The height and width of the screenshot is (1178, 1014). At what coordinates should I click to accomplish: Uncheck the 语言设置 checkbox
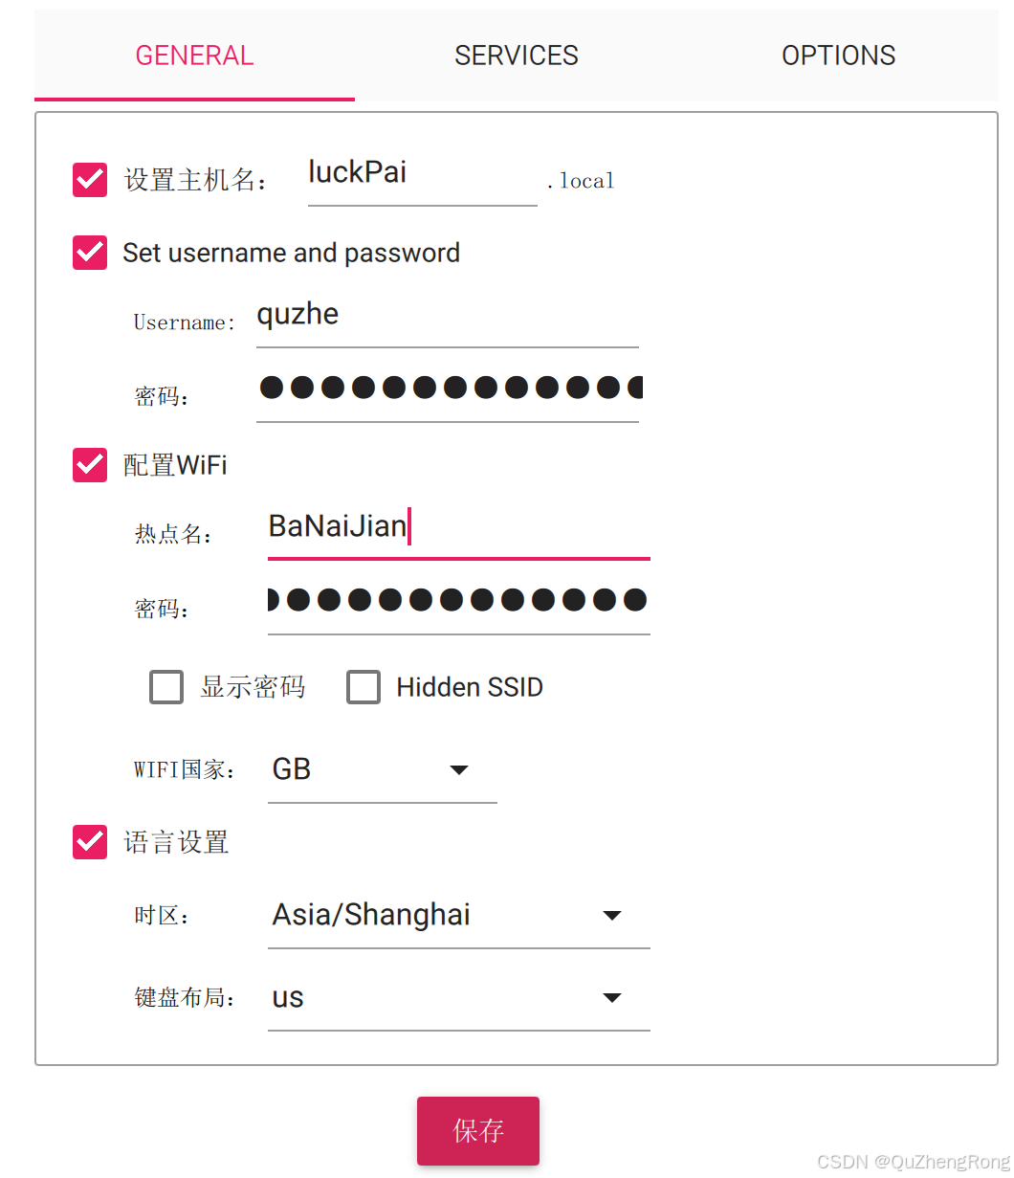point(90,842)
